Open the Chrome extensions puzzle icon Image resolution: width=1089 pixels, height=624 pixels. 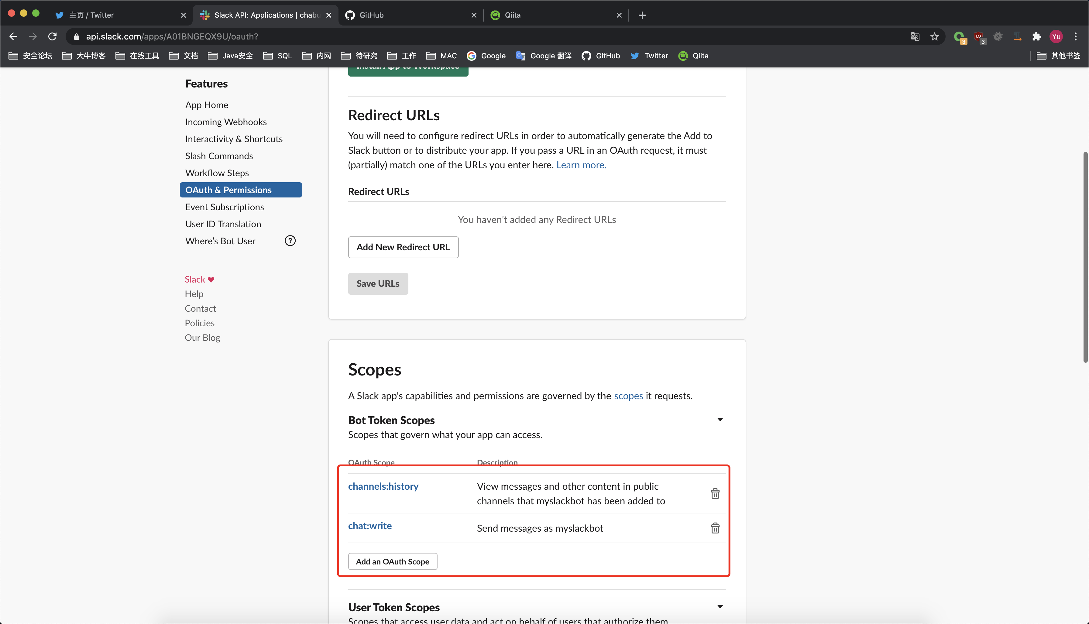point(1036,36)
